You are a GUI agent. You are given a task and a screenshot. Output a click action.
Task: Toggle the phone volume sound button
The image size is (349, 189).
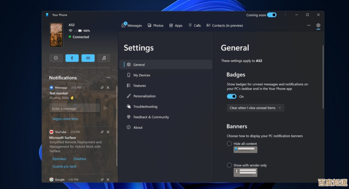88,58
